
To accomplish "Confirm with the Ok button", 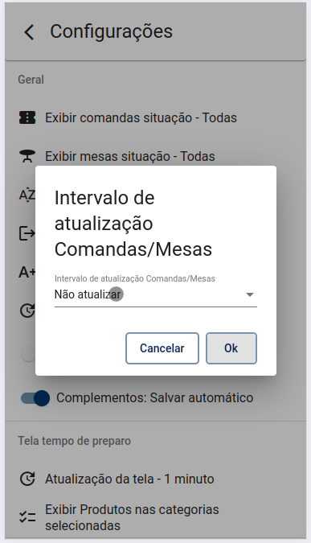I will tap(231, 348).
